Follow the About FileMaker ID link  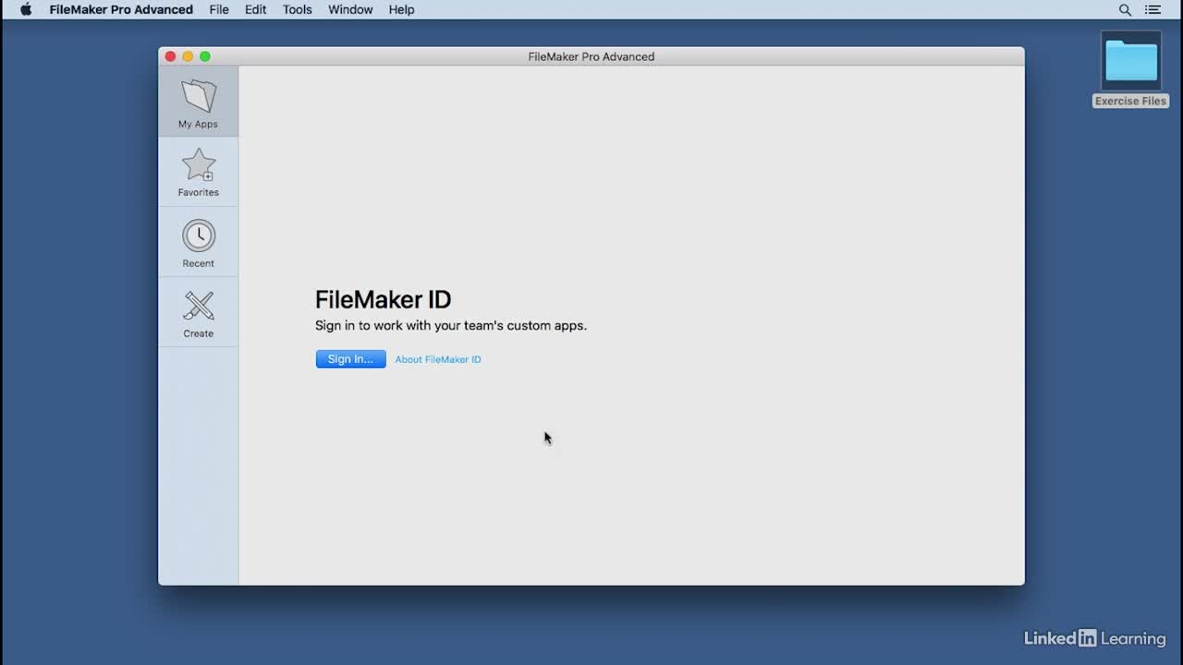pos(438,359)
